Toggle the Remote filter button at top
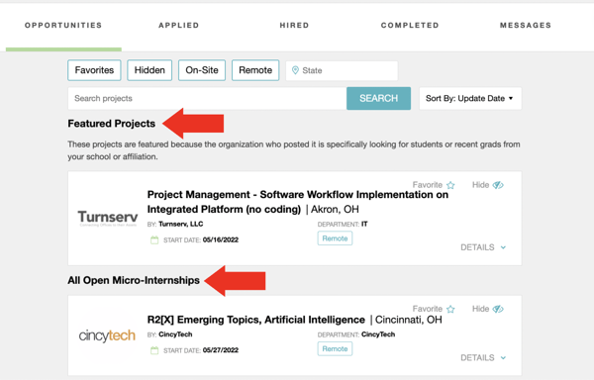The image size is (594, 380). (x=255, y=70)
